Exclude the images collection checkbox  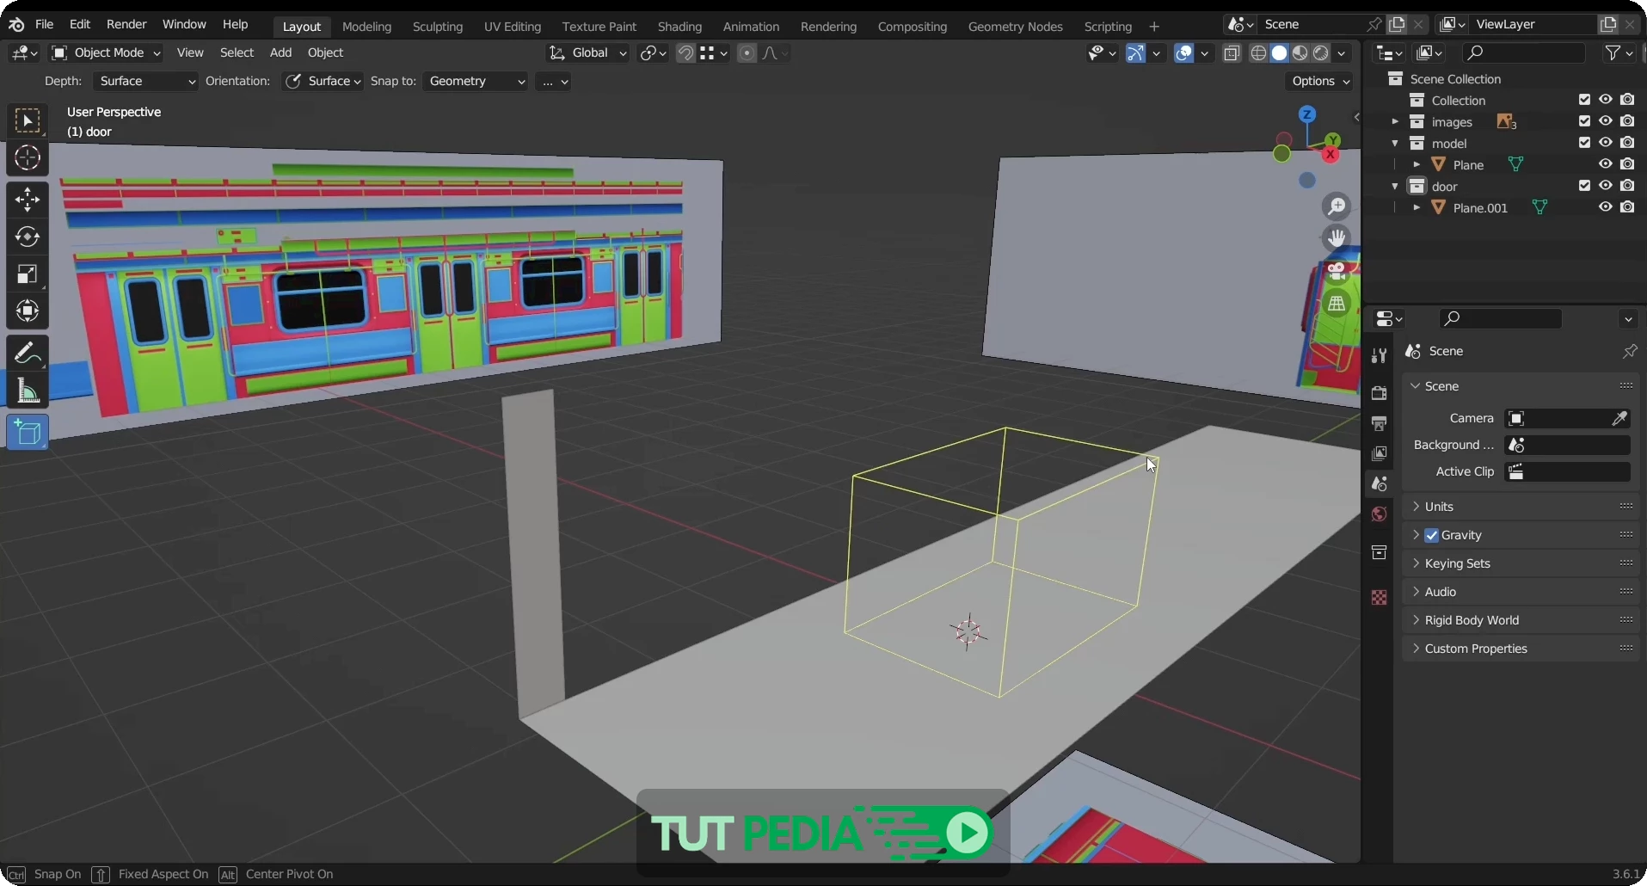[x=1584, y=121]
